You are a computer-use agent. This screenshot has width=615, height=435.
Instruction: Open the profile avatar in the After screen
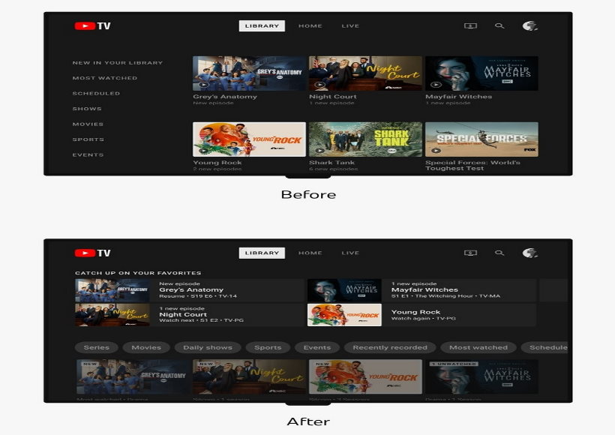click(529, 253)
